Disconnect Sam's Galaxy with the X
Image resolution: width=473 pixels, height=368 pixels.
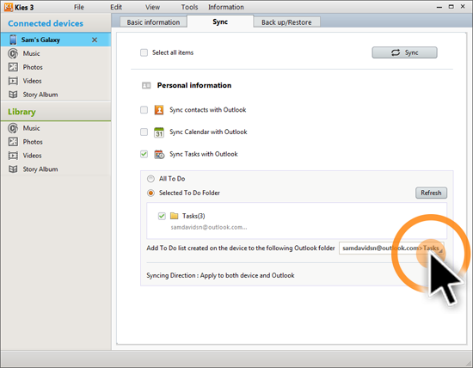pyautogui.click(x=95, y=40)
